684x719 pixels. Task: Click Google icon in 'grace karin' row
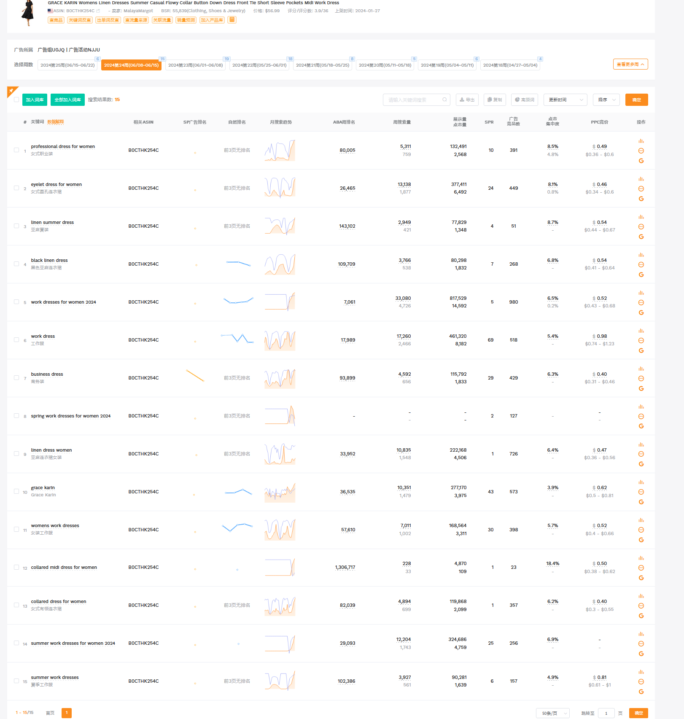[641, 502]
